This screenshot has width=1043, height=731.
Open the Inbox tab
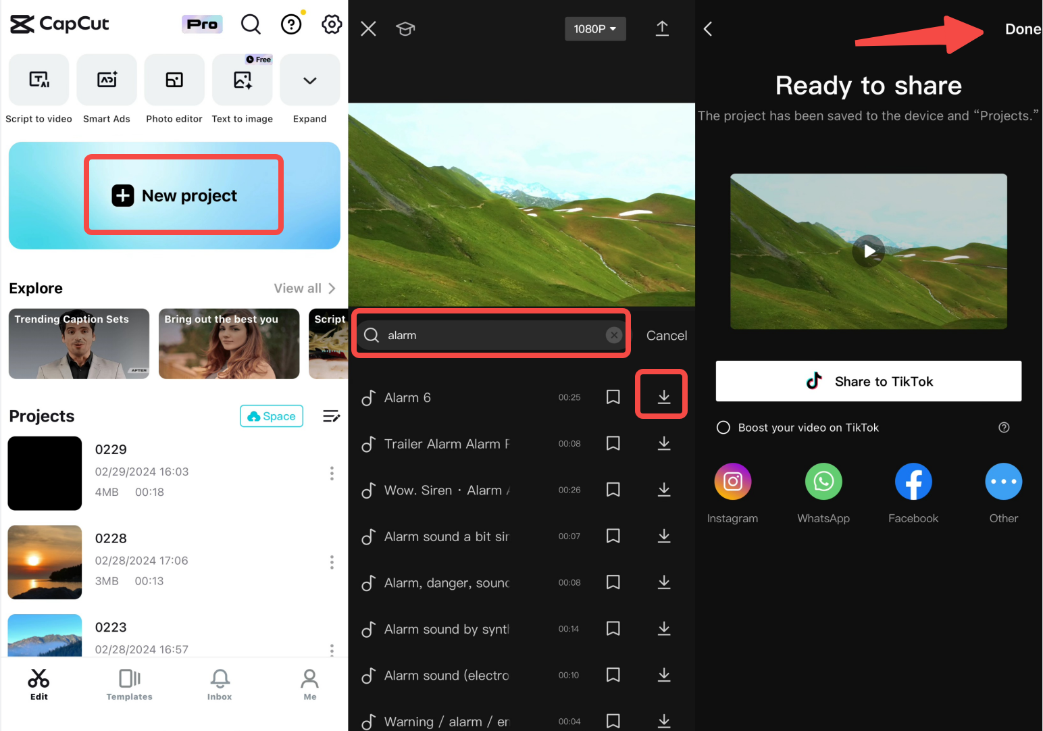pos(219,684)
